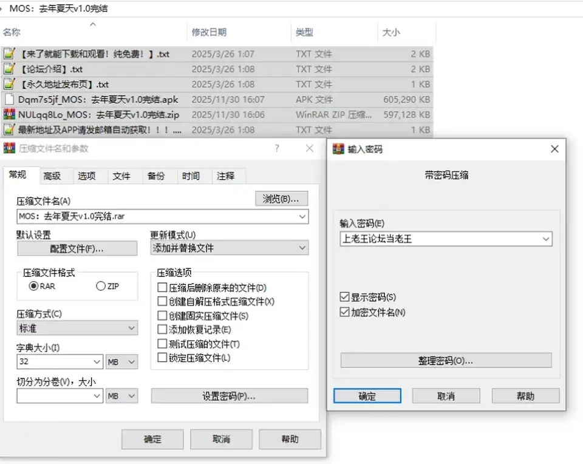Open the 压缩文件名 dropdown arrow
The width and height of the screenshot is (583, 464).
[302, 216]
